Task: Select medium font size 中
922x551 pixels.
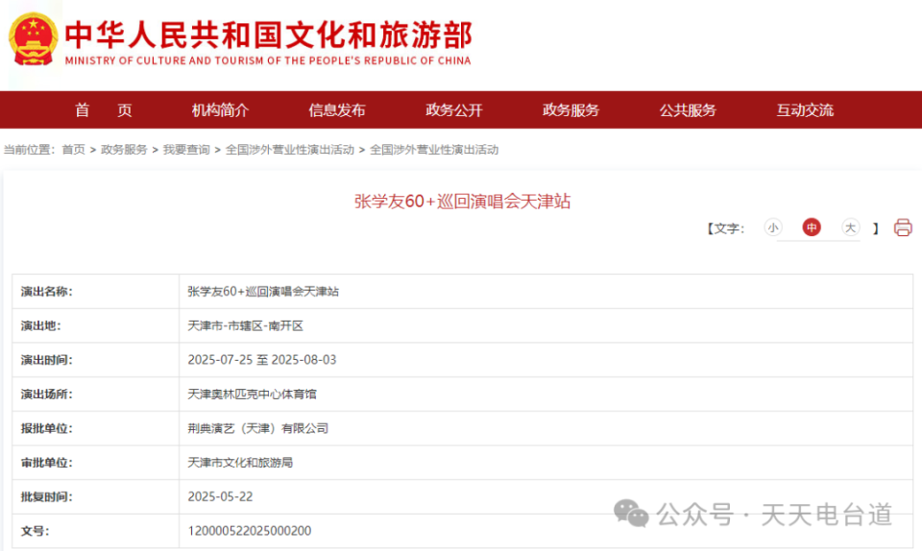Action: (812, 228)
